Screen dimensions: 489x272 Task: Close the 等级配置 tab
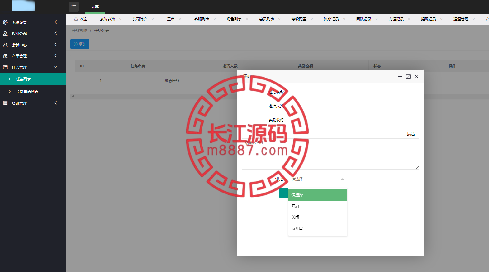pyautogui.click(x=312, y=19)
